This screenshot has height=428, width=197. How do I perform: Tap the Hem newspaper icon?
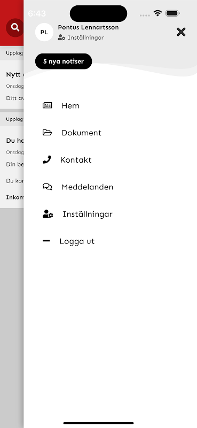(x=48, y=105)
